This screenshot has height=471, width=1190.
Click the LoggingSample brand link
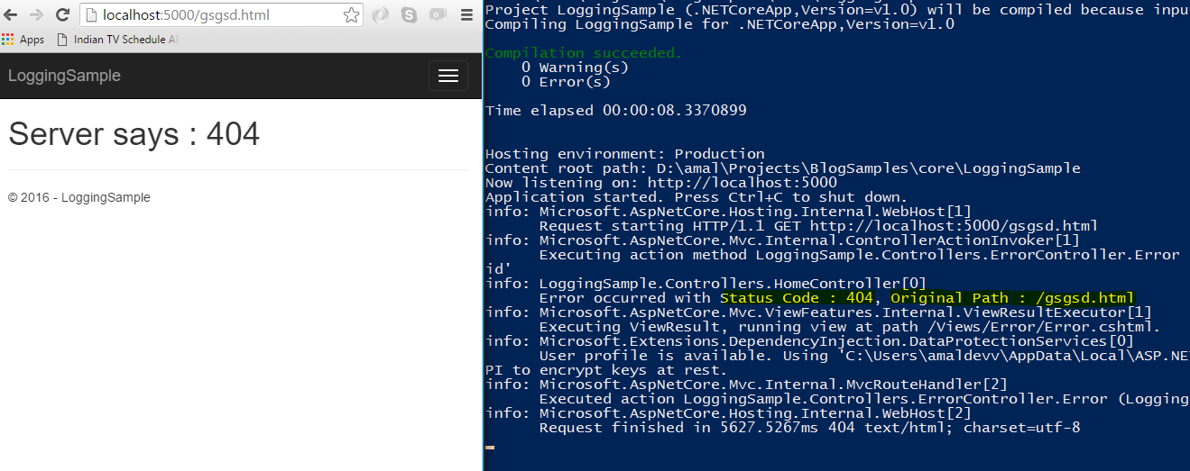[x=64, y=76]
